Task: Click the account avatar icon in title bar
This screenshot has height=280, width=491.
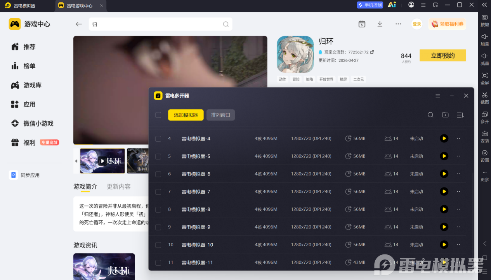Action: click(411, 5)
